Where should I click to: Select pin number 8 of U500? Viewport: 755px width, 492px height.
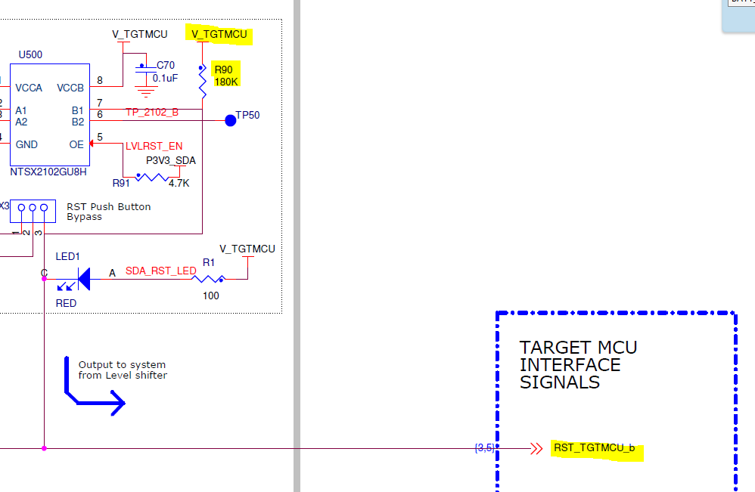tap(100, 81)
